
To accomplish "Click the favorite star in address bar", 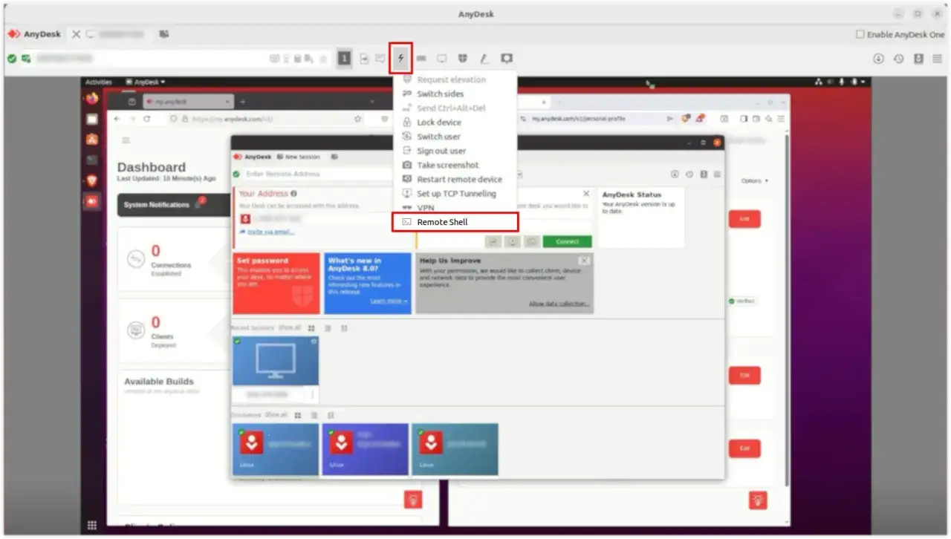I will (323, 59).
